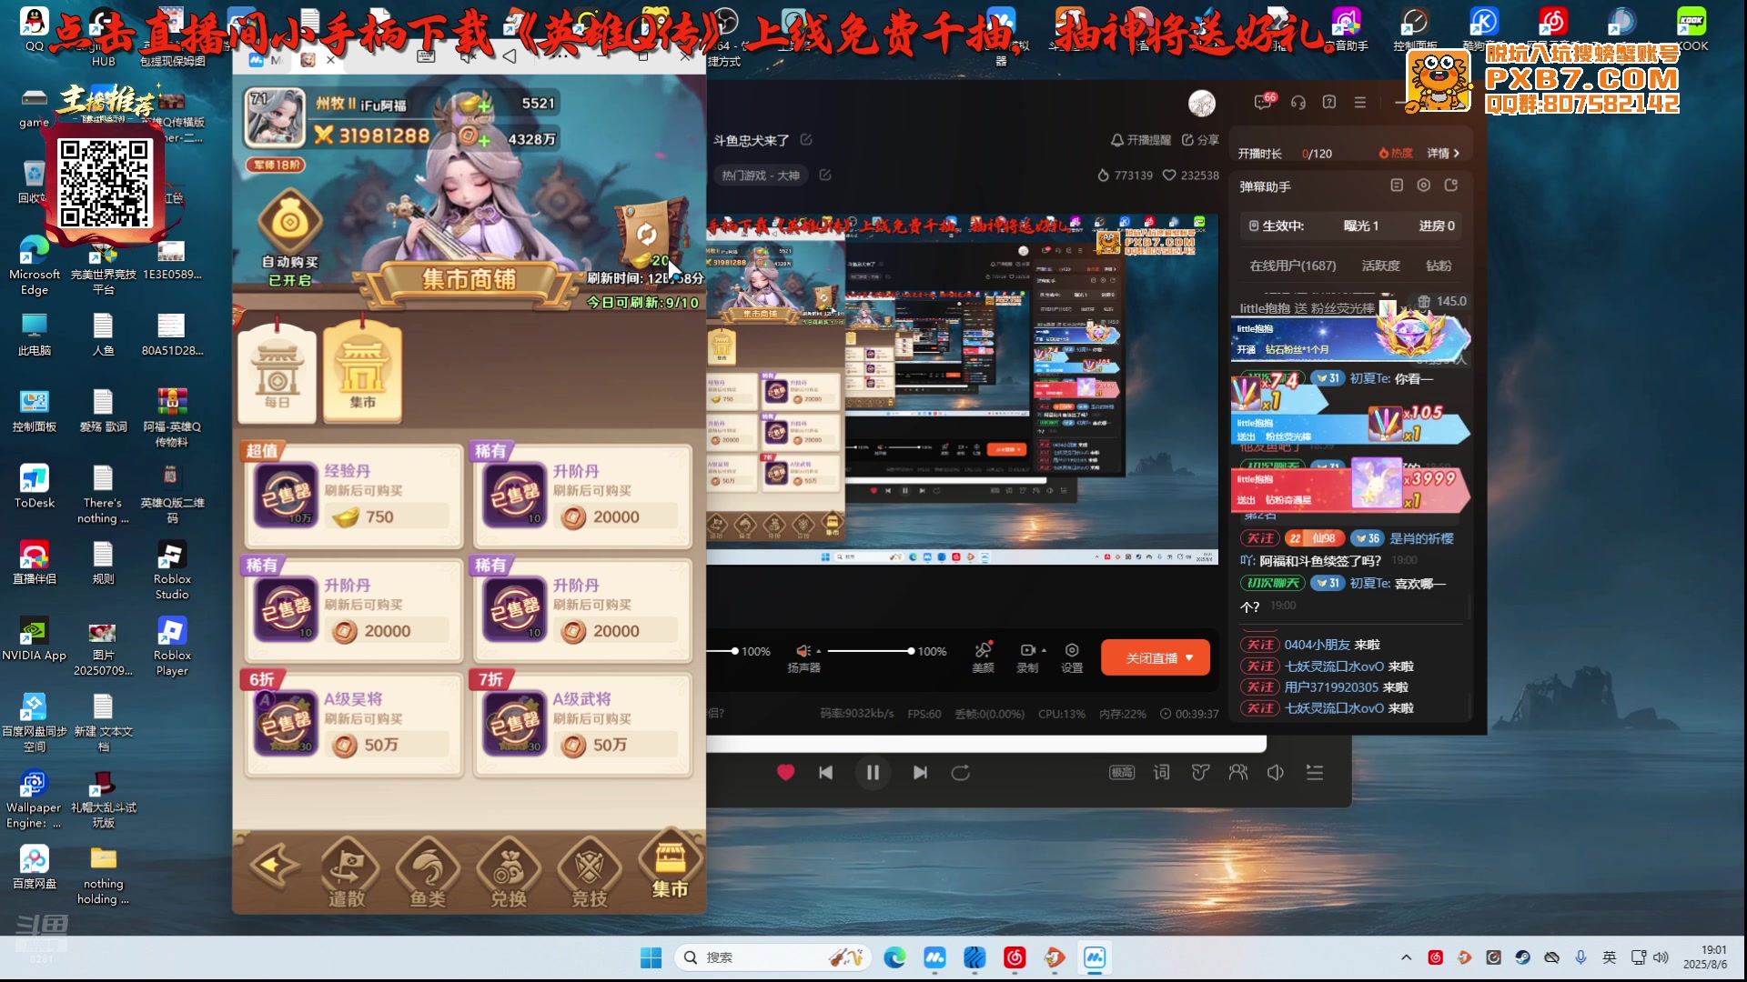Expand the speaker device dropdown arrow
The image size is (1747, 982).
819,651
